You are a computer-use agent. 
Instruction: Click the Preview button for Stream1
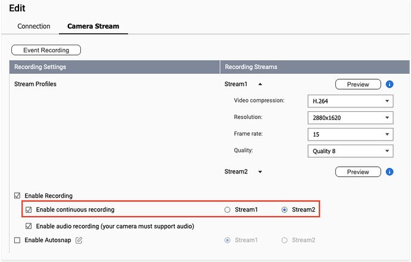358,85
